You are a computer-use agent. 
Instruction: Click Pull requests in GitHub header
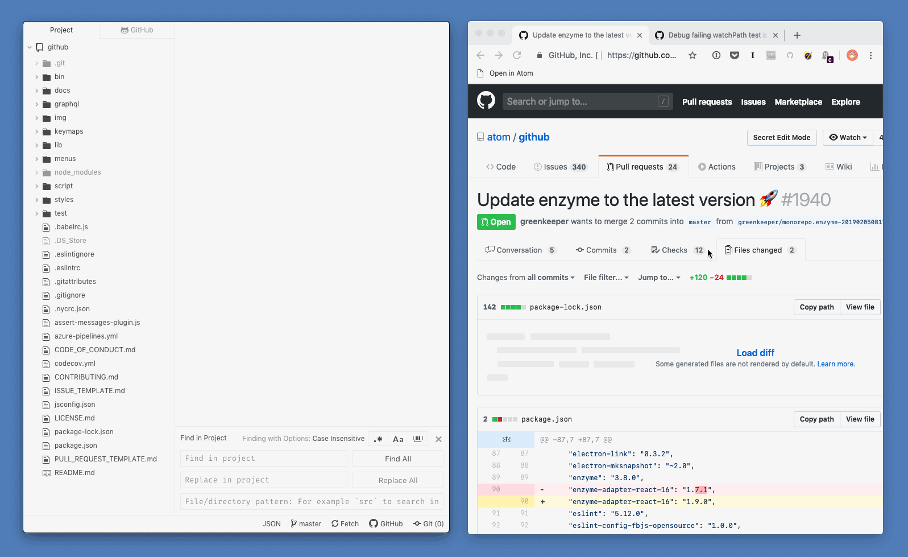(x=707, y=102)
